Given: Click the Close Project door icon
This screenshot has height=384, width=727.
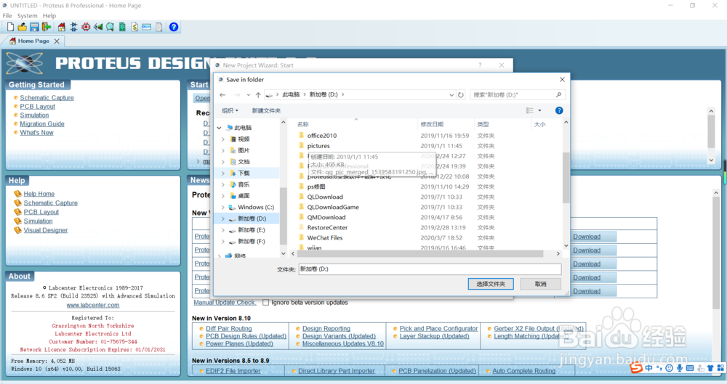Looking at the screenshot, I should [x=47, y=27].
